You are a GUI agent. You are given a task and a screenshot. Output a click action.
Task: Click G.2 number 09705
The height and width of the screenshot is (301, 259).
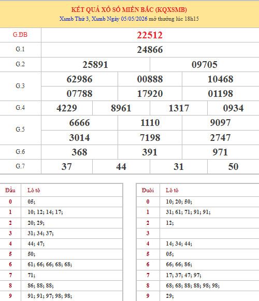click(x=205, y=65)
